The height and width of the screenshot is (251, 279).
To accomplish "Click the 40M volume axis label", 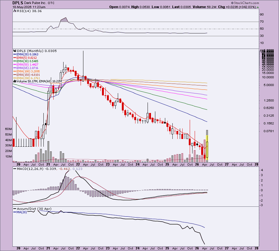I will click(8, 140).
